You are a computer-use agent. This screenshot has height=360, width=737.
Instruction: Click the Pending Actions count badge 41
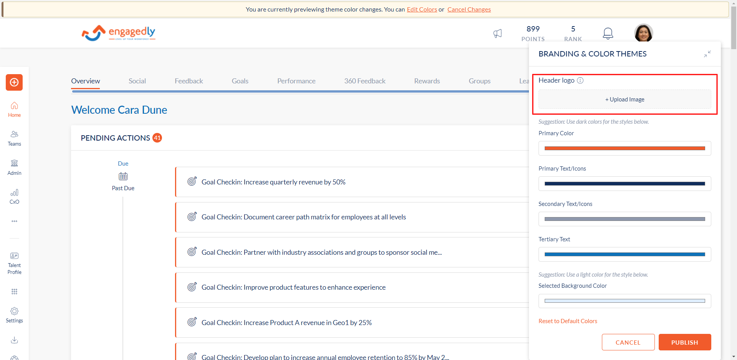(x=157, y=138)
